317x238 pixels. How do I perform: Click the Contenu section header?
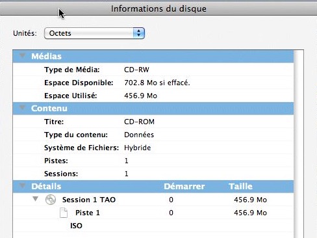153,109
